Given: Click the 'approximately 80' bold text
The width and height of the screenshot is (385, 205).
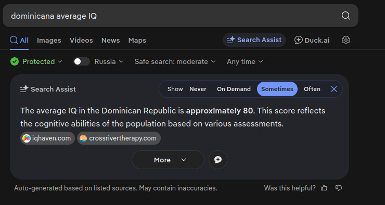Looking at the screenshot, I should (220, 111).
